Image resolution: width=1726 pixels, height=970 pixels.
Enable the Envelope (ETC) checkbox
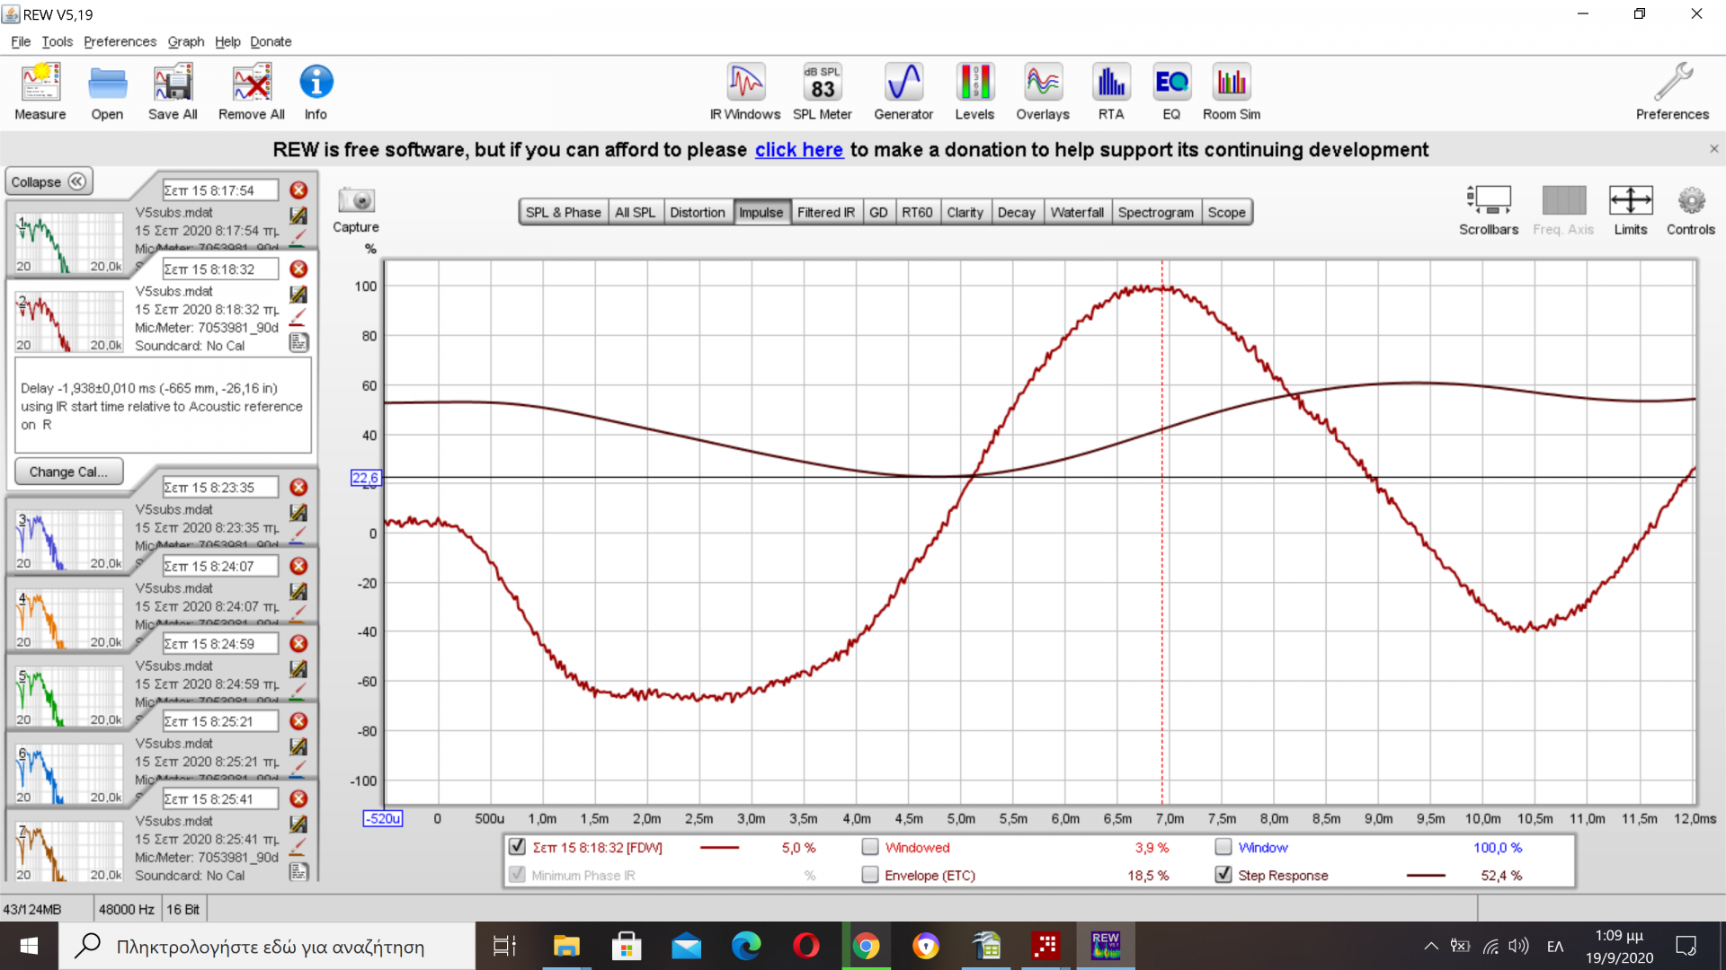tap(870, 875)
